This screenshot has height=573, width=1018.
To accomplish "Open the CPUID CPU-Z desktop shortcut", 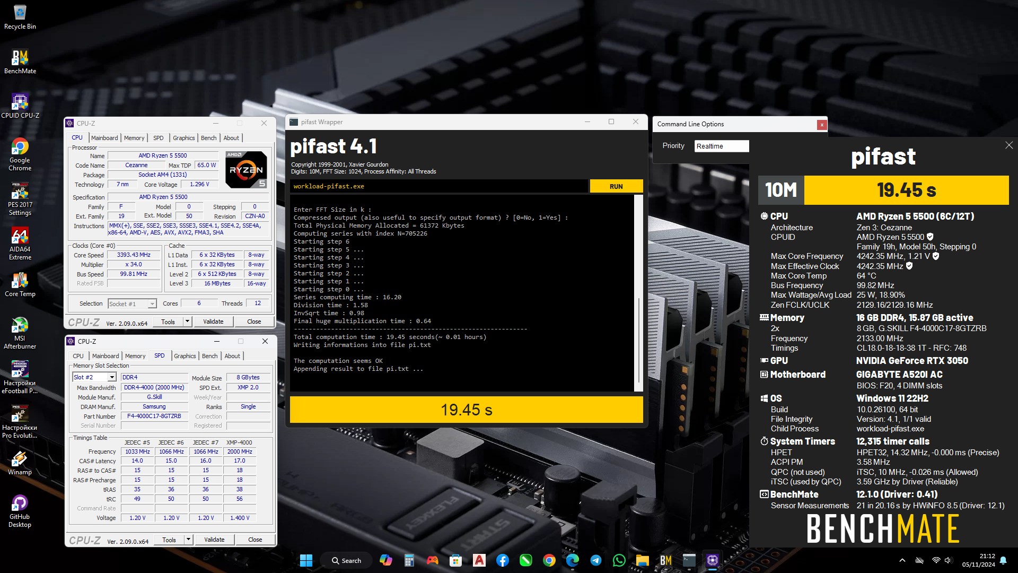I will coord(20,106).
